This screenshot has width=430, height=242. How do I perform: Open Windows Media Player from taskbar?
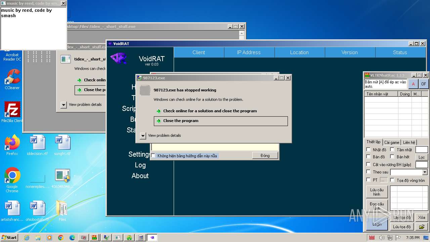click(49, 238)
